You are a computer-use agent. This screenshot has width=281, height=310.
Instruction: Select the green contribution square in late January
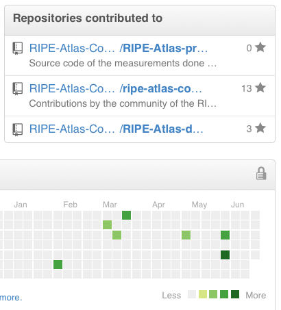[58, 265]
